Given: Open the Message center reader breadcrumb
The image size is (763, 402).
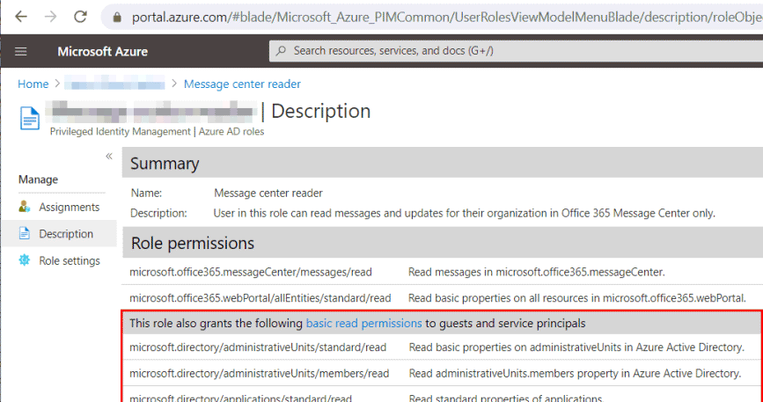Looking at the screenshot, I should click(242, 84).
